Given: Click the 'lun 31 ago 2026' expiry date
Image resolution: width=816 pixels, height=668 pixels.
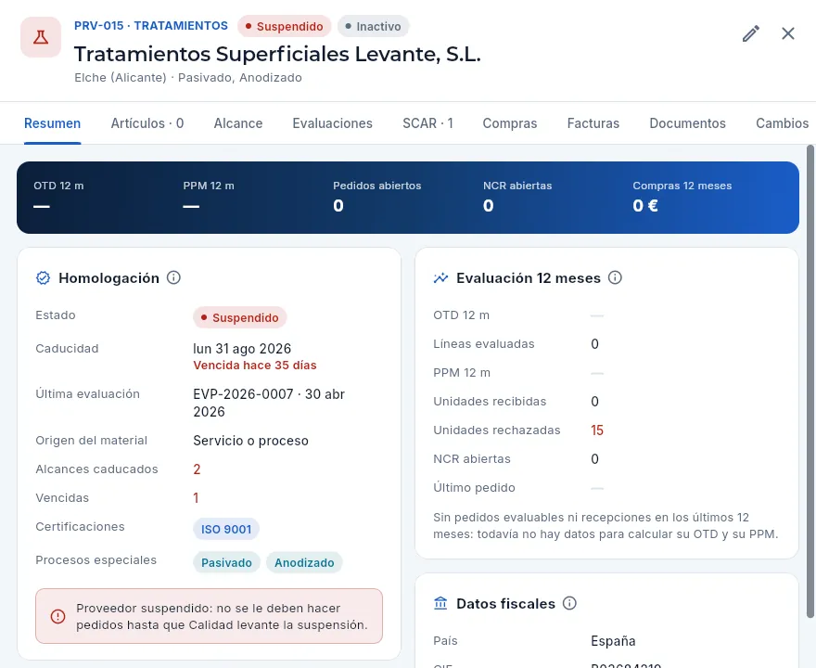Looking at the screenshot, I should pos(242,348).
